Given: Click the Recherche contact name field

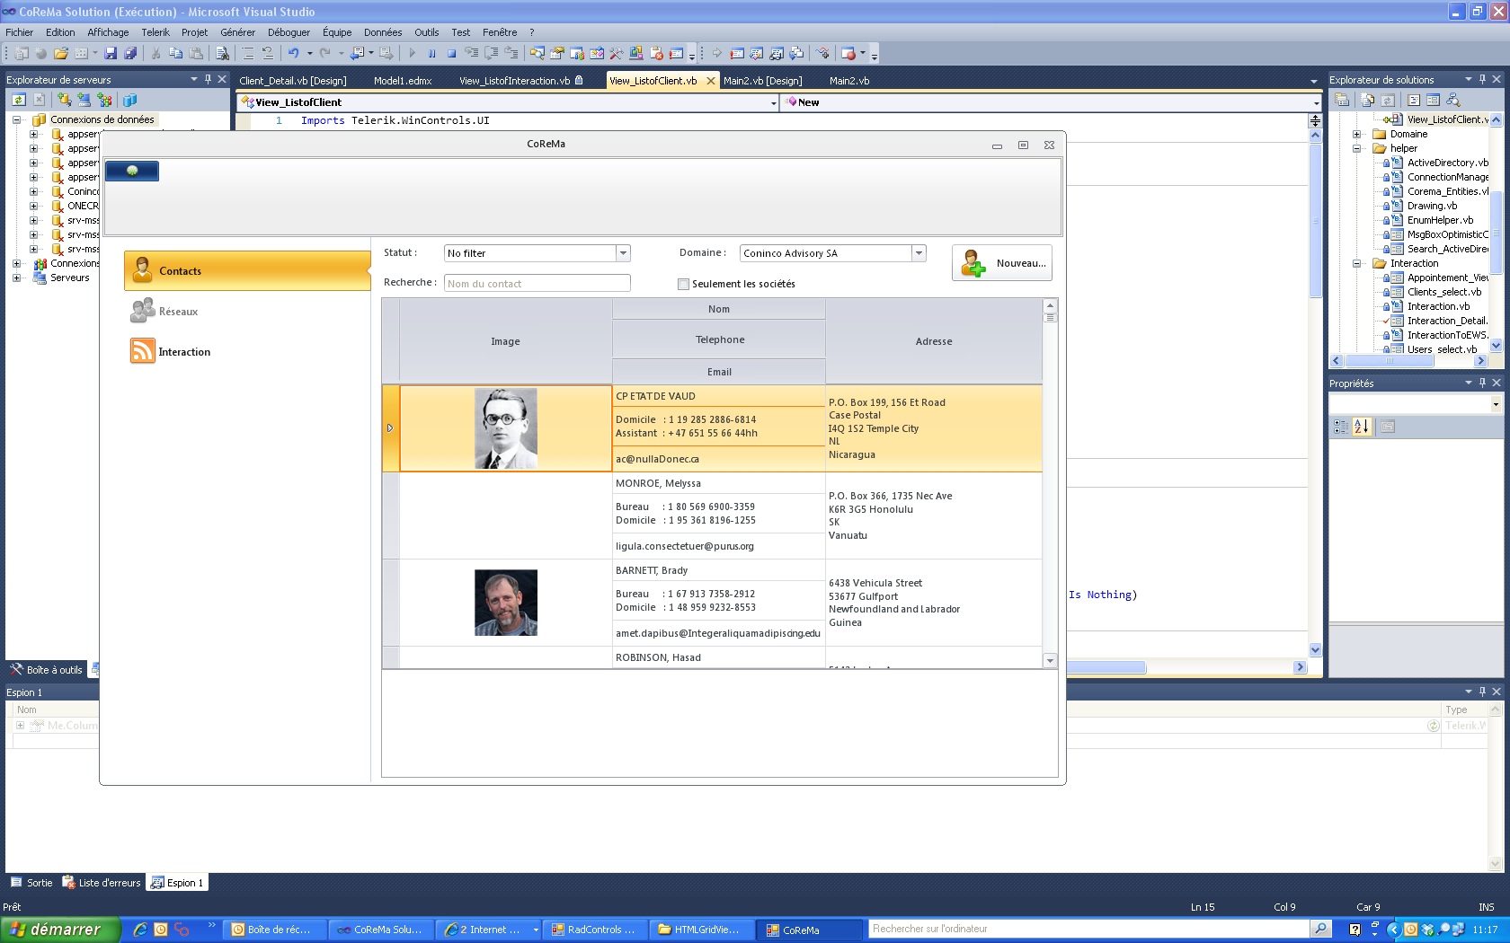Looking at the screenshot, I should pos(537,284).
